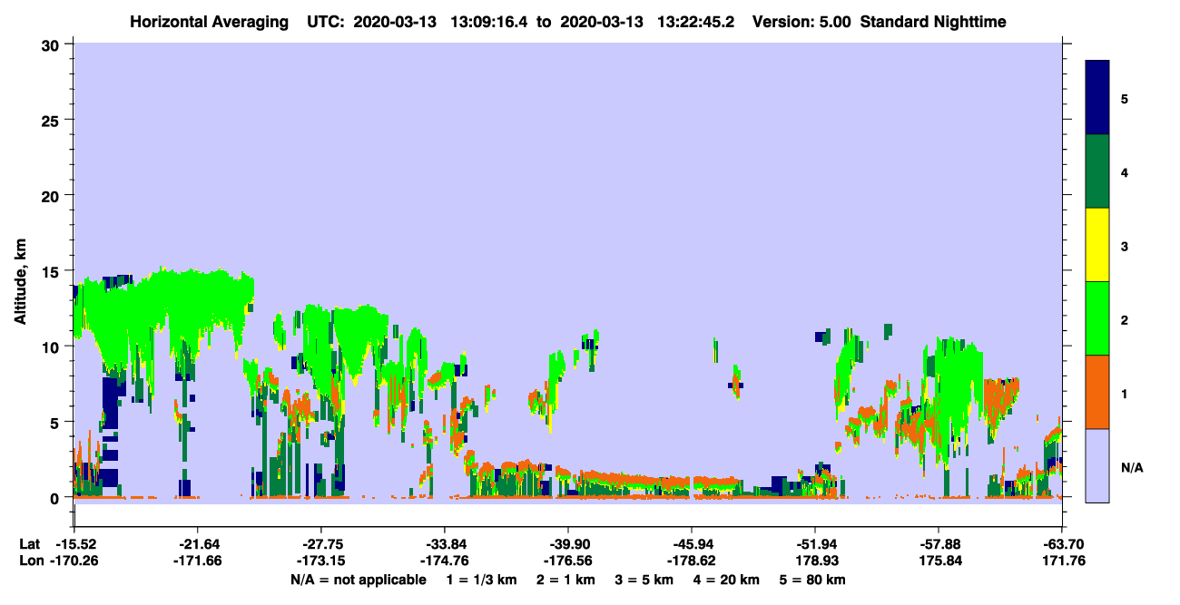Click latitude value -27.75
Screen dimensions: 1180x605
coord(321,543)
